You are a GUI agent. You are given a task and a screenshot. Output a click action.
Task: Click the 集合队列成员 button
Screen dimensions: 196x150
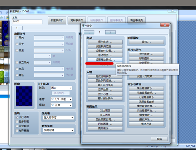pos(105,85)
